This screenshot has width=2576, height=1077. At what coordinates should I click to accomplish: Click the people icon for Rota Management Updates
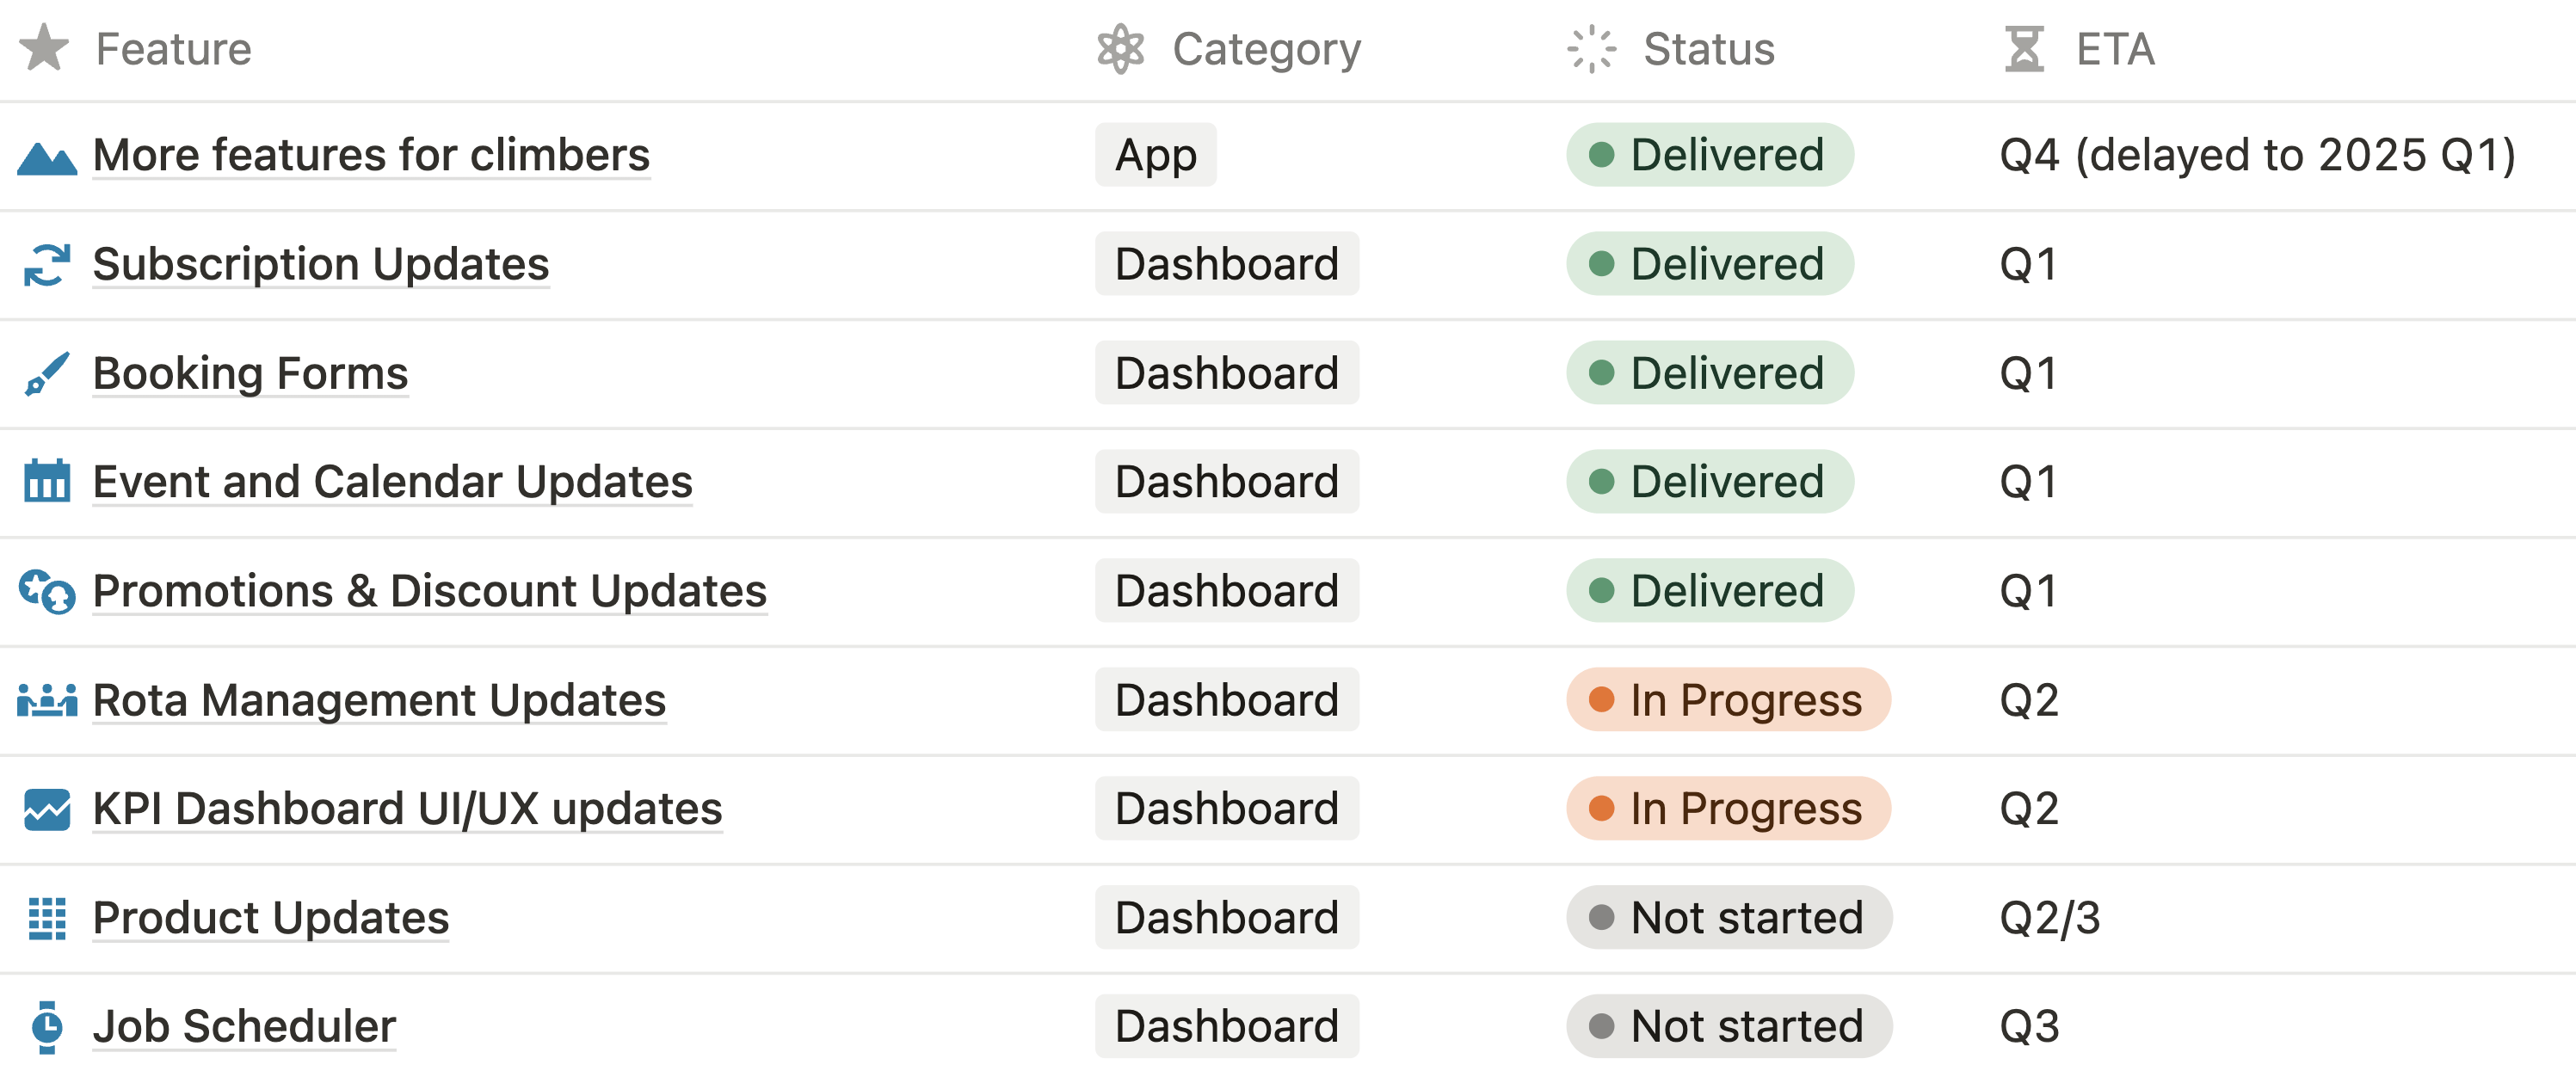point(46,700)
